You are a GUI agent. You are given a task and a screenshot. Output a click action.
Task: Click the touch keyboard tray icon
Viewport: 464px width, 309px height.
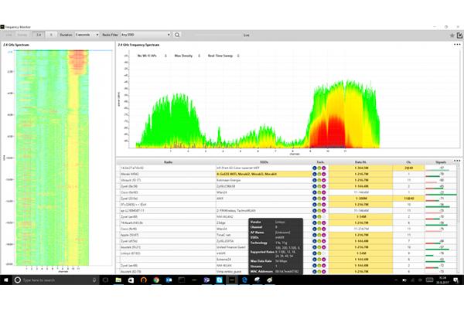pos(429,280)
